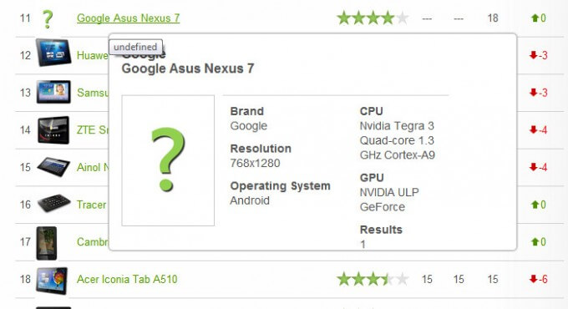Click the red down arrow in row 12

[x=533, y=55]
